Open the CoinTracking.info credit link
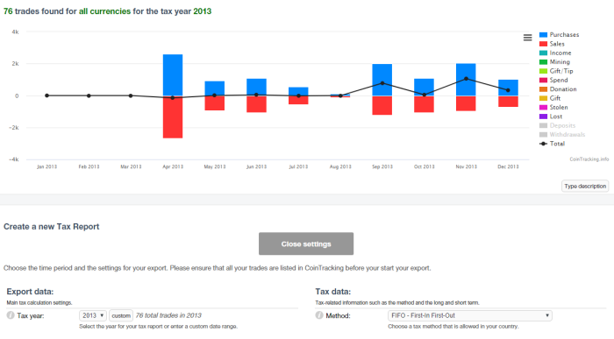614x339 pixels. tap(589, 159)
